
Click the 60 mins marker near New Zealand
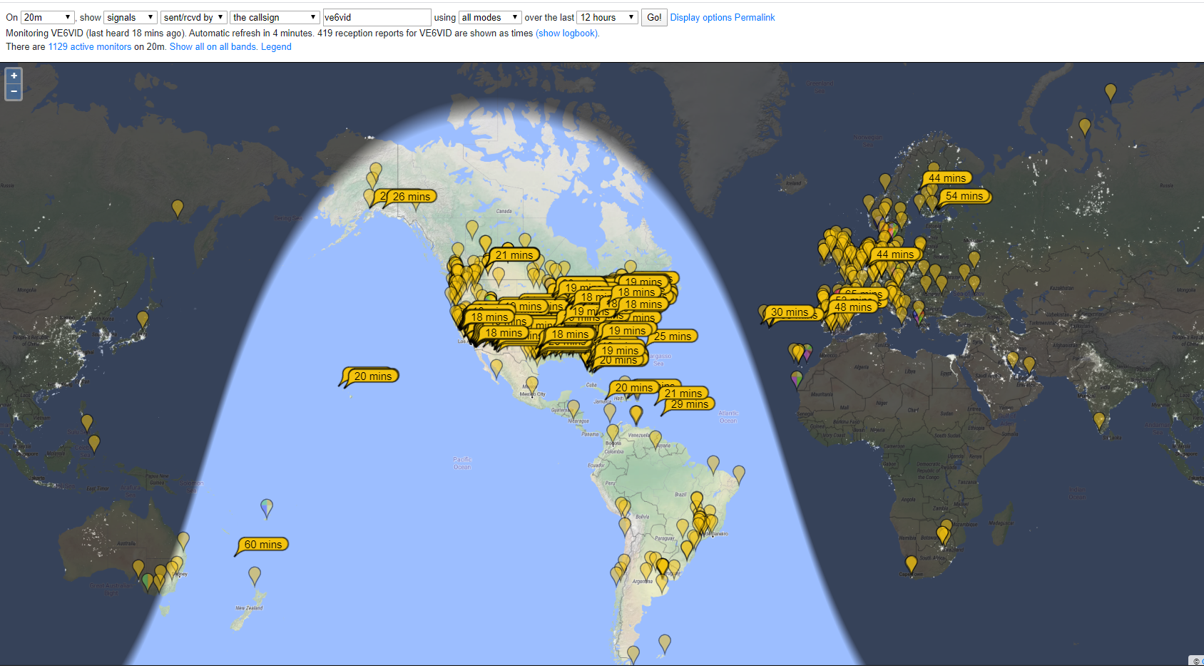click(x=263, y=545)
